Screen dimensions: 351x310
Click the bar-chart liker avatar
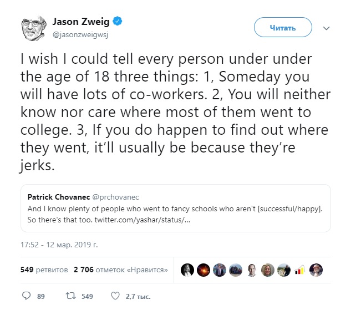299,270
